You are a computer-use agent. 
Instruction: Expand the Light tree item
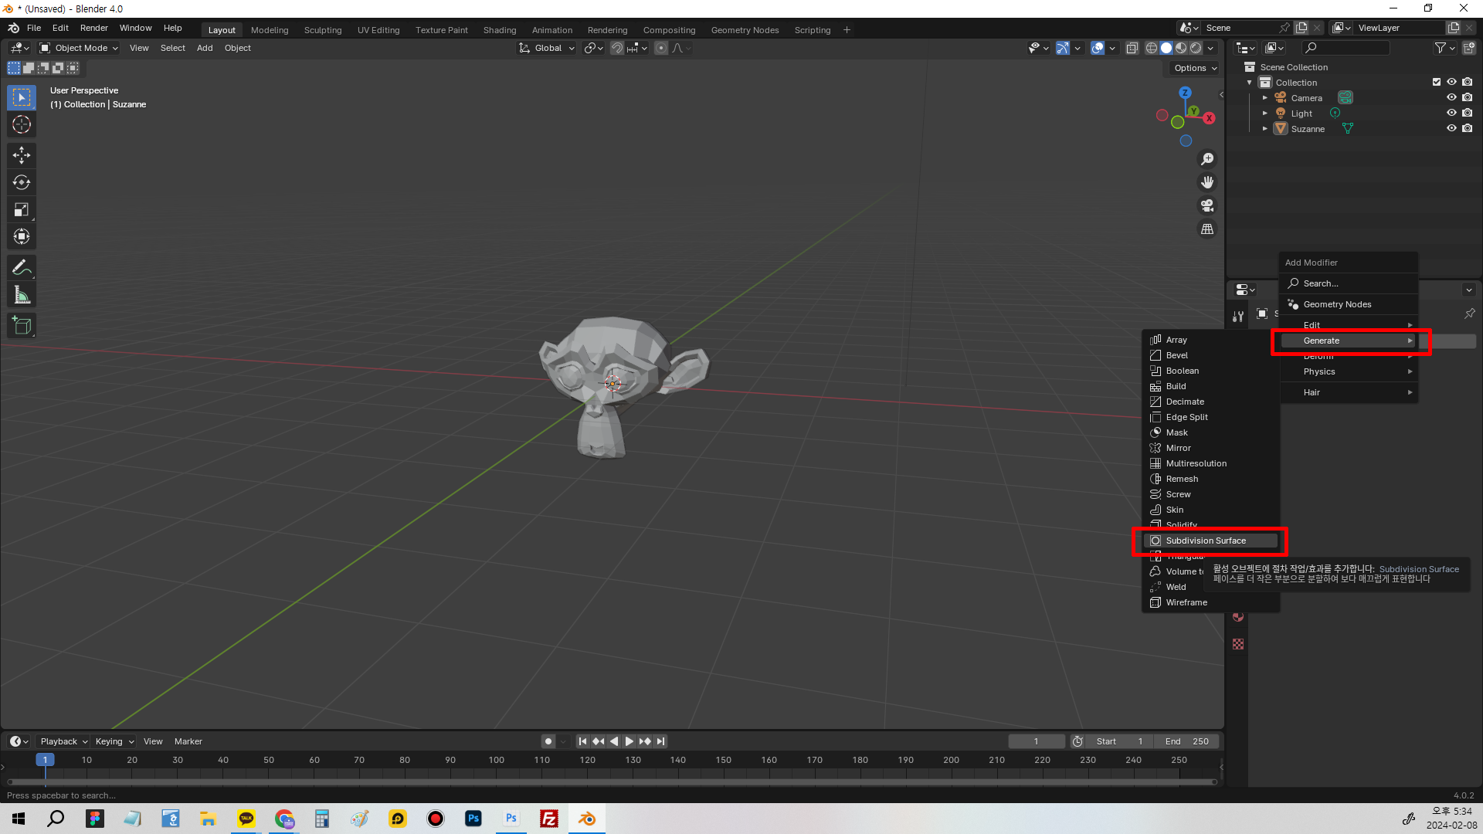[1264, 114]
